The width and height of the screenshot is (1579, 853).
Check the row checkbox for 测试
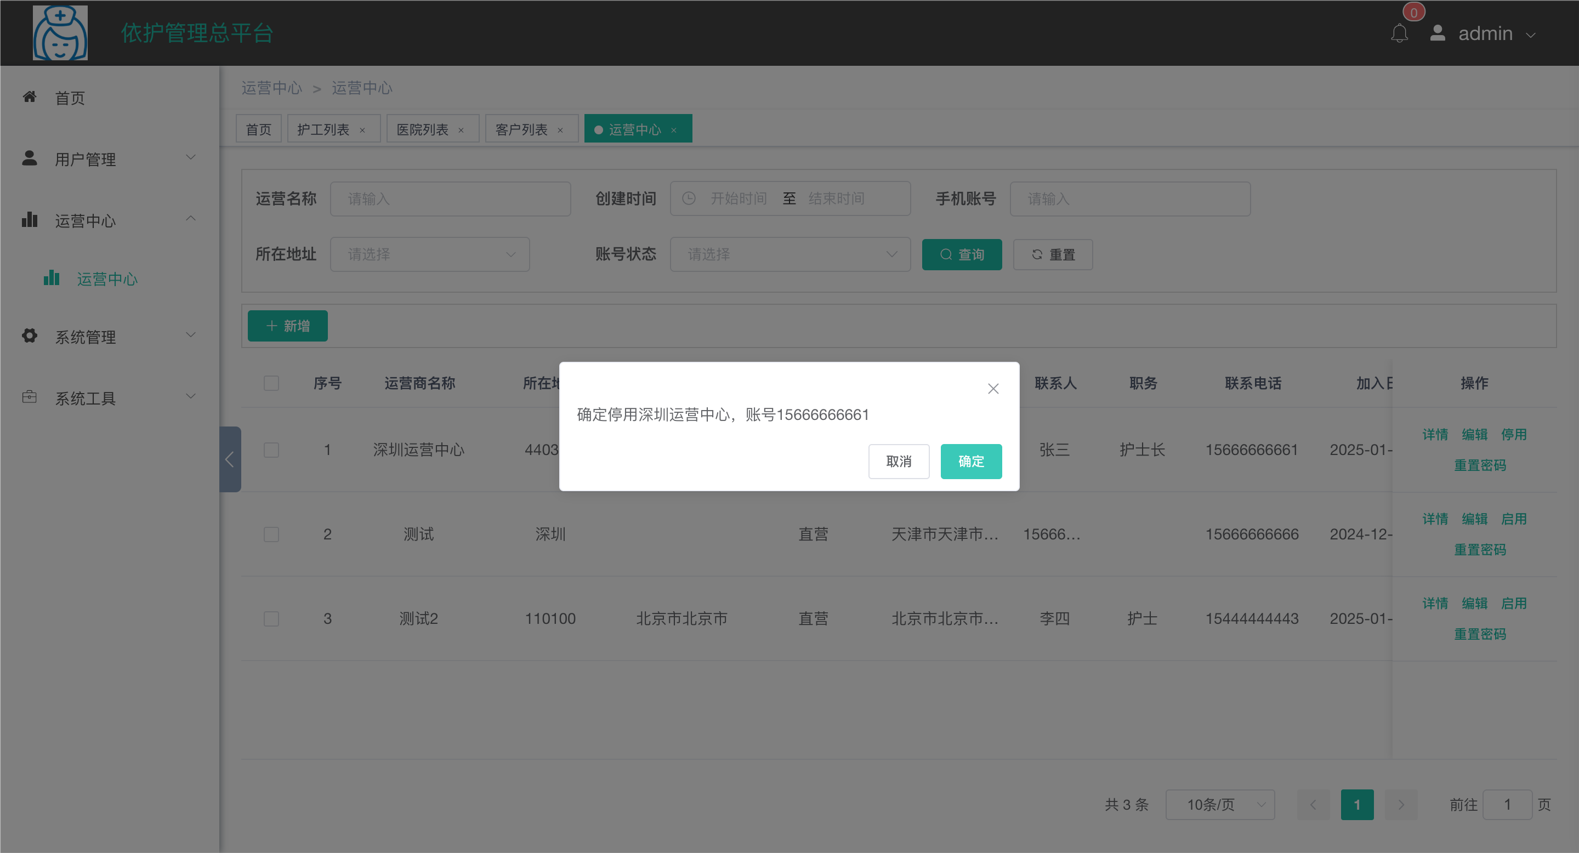pos(271,534)
